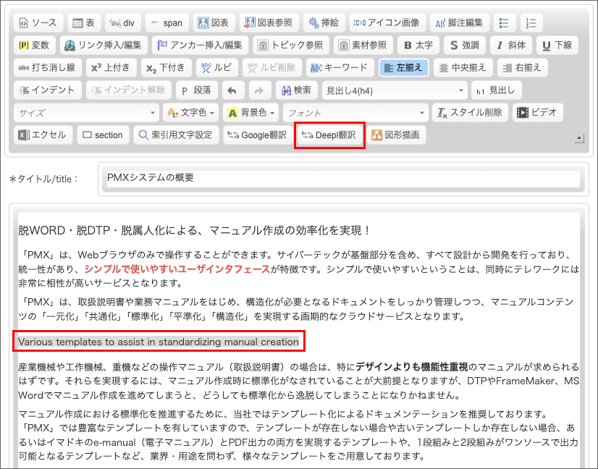The image size is (598, 469).
Task: Open 背景色 background color picker
Action: tap(251, 113)
